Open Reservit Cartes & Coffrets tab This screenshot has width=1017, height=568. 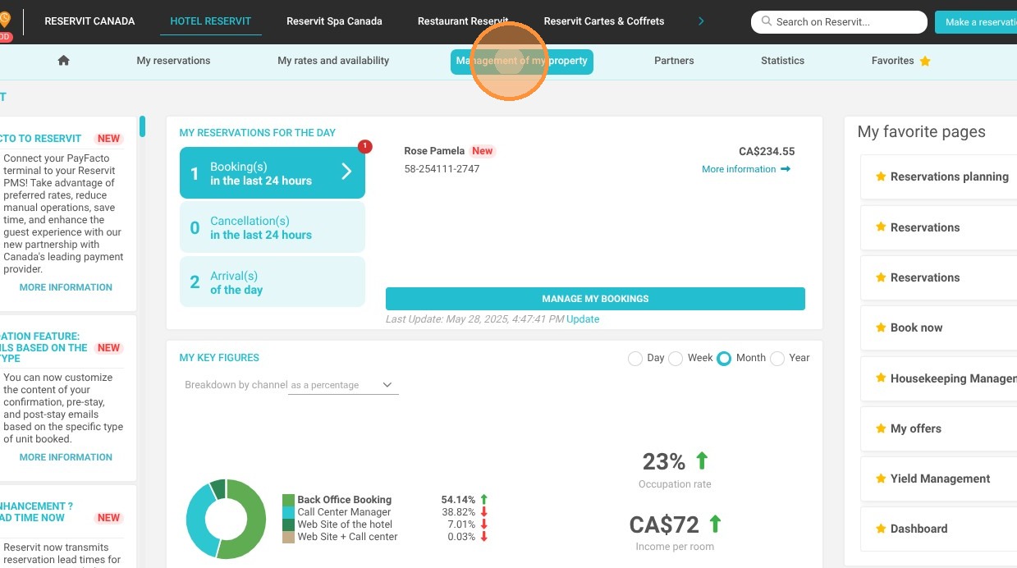604,21
